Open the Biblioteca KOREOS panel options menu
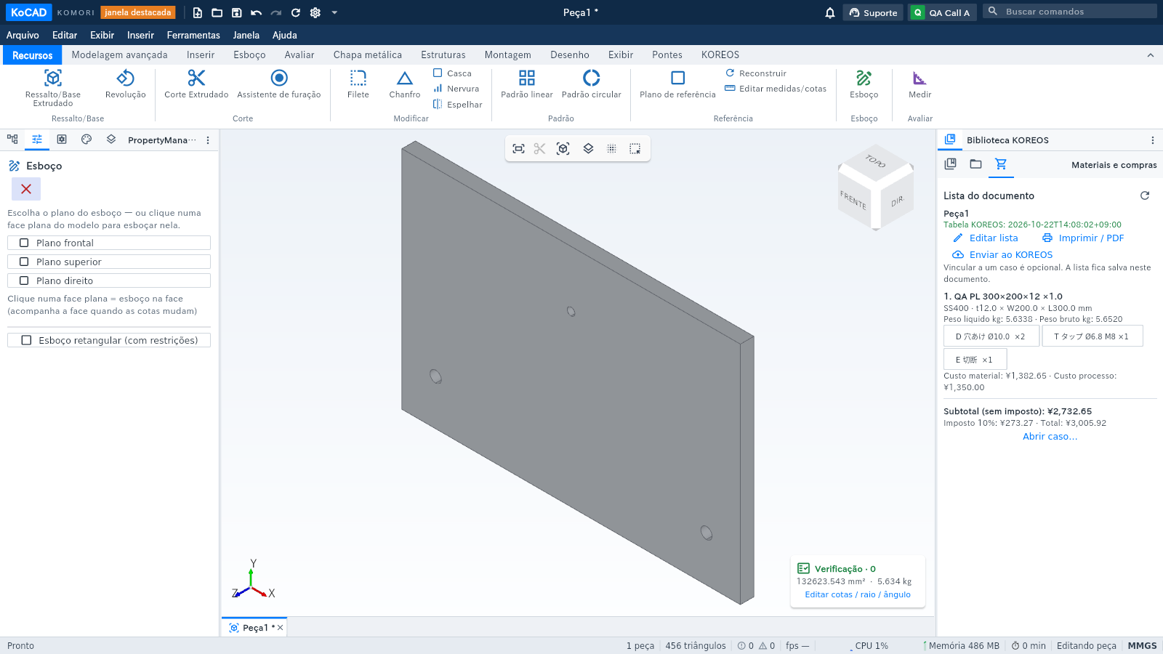The width and height of the screenshot is (1163, 654). click(1152, 140)
